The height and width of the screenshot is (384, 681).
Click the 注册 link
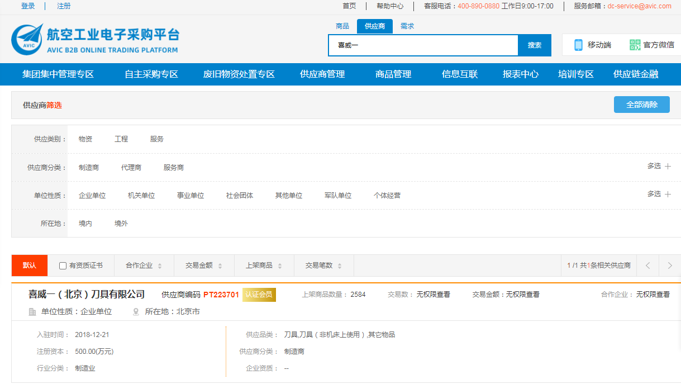coord(64,6)
